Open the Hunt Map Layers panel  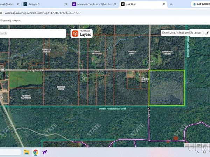click(x=82, y=33)
